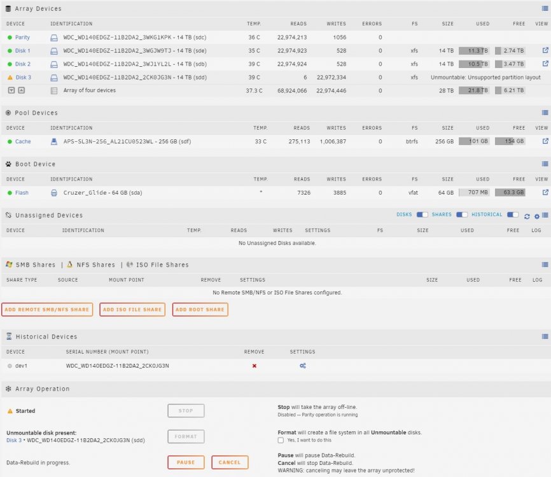Toggle the DISKS switch
The width and height of the screenshot is (551, 477).
pos(422,214)
